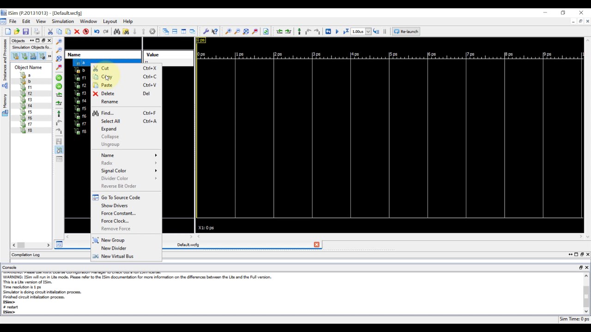Click the scissors Cut toolbar icon
This screenshot has height=332, width=591.
(50, 31)
